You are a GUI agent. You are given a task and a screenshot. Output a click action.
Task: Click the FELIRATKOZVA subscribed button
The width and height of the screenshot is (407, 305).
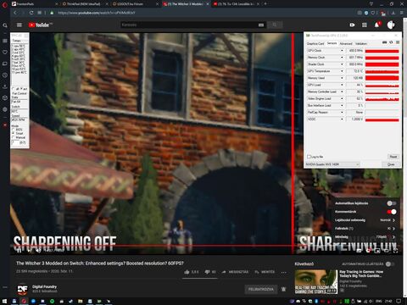tap(261, 289)
